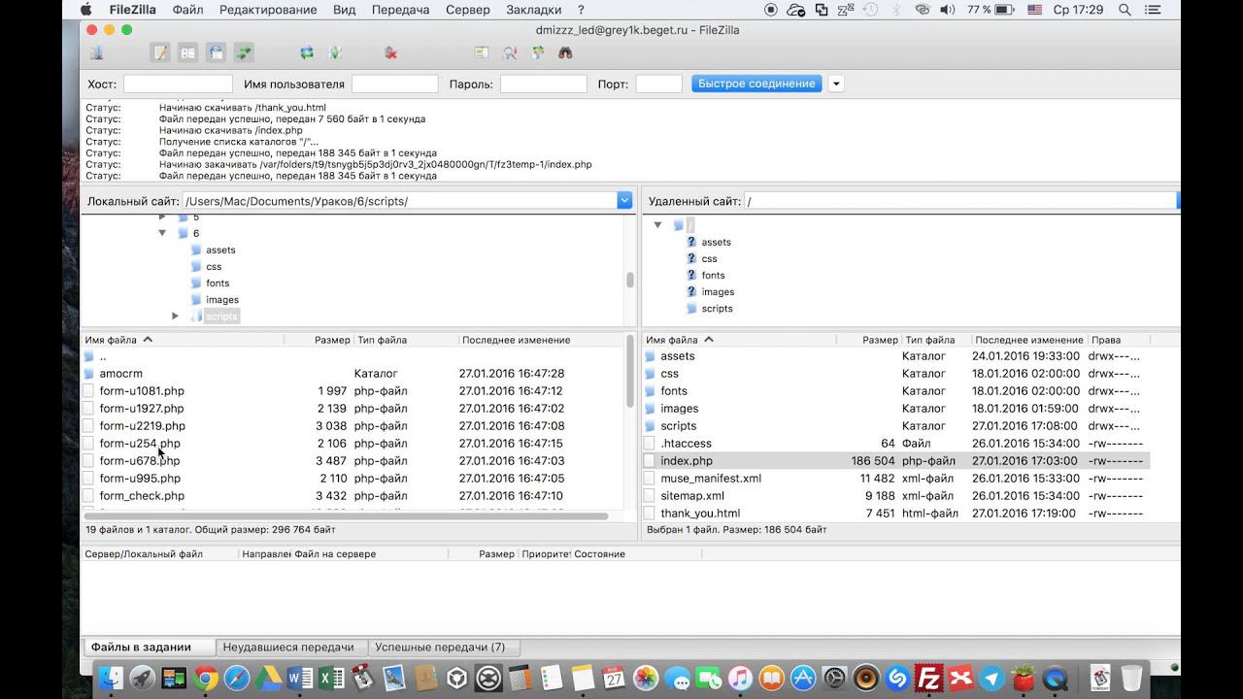Toggle the remote directory tree display button

pyautogui.click(x=216, y=53)
